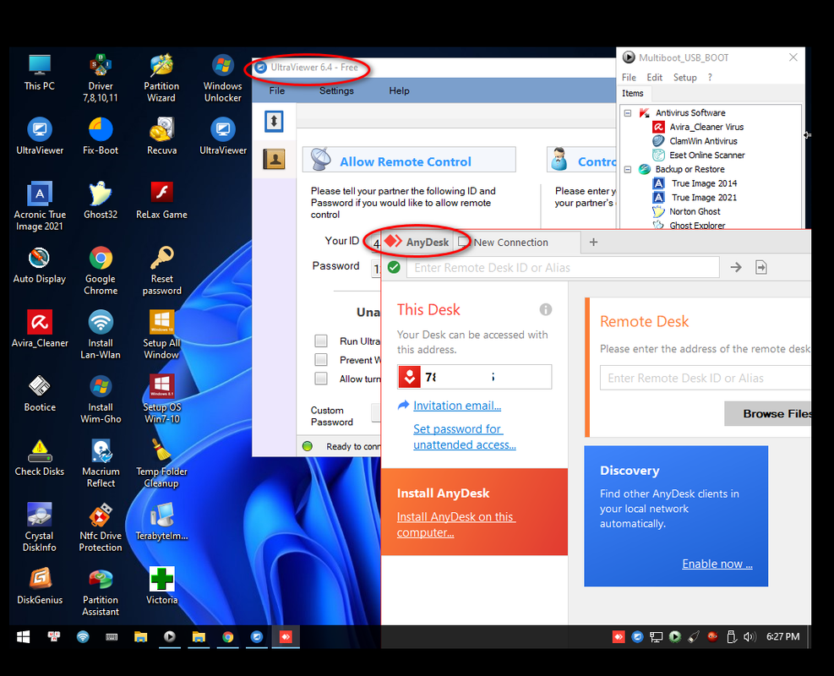Launch Google Chrome from the desktop
This screenshot has height=676, width=834.
101,270
